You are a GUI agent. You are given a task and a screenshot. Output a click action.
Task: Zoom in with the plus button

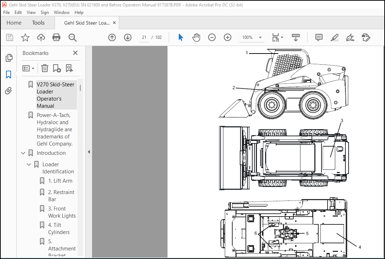228,37
